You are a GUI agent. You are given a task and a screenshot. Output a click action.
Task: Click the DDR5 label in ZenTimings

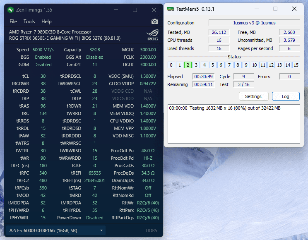pos(152,230)
